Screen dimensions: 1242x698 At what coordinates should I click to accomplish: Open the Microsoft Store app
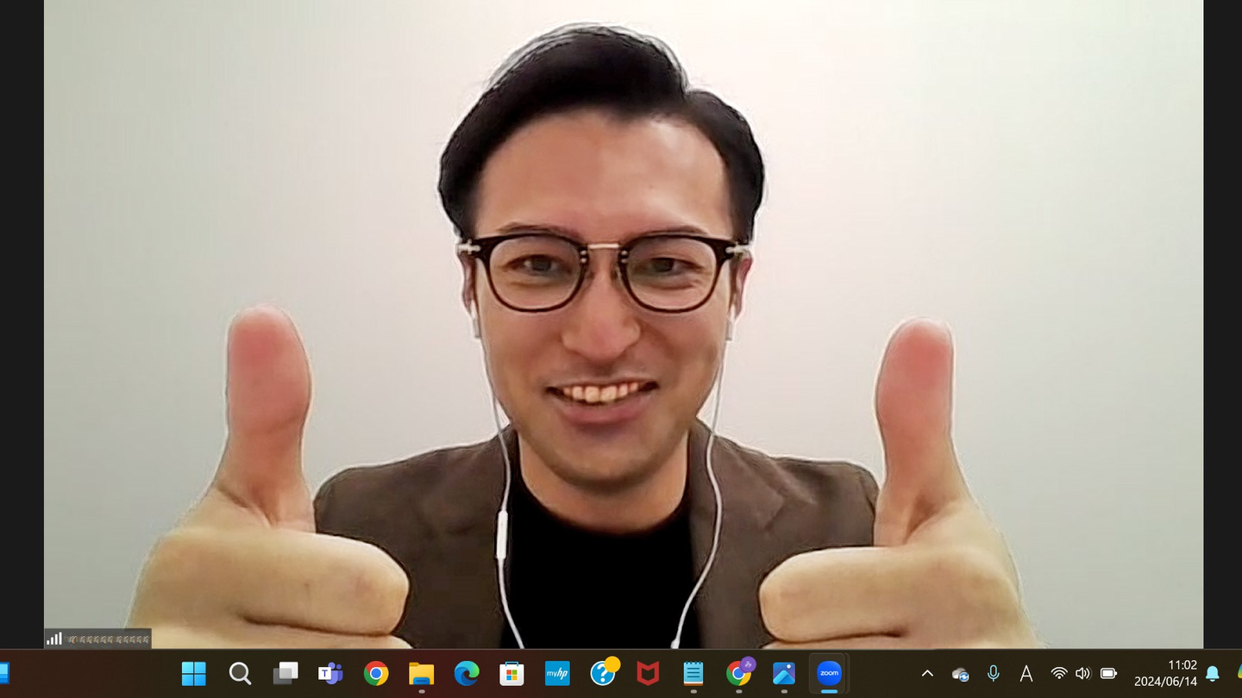pyautogui.click(x=512, y=673)
